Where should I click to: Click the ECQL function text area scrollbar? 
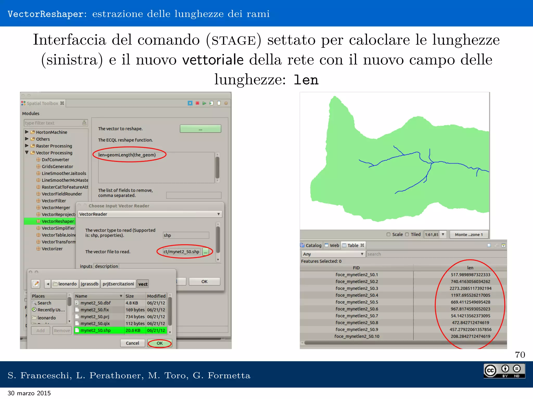(218, 168)
